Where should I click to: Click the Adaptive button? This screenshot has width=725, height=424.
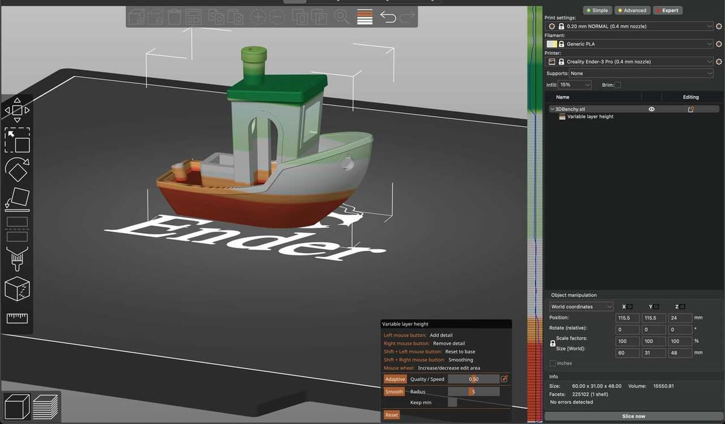pyautogui.click(x=395, y=379)
